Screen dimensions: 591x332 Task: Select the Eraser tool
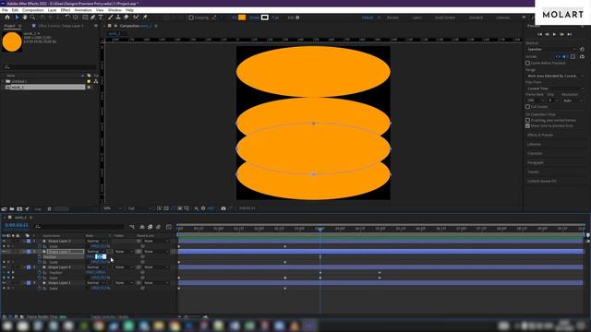tap(127, 18)
